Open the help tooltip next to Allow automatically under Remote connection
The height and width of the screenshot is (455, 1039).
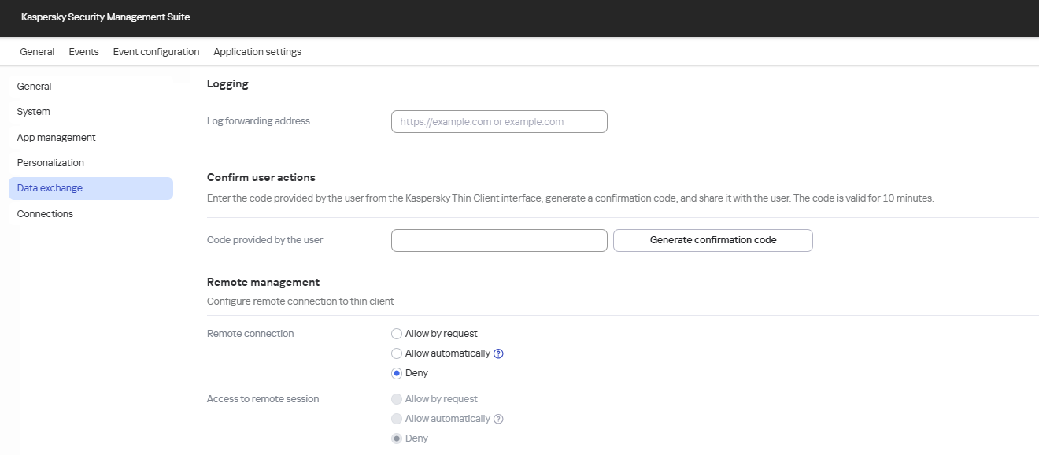tap(497, 353)
